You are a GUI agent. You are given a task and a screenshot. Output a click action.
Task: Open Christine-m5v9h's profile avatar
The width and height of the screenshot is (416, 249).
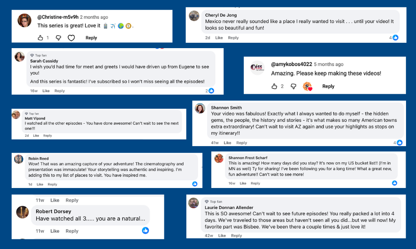point(25,20)
